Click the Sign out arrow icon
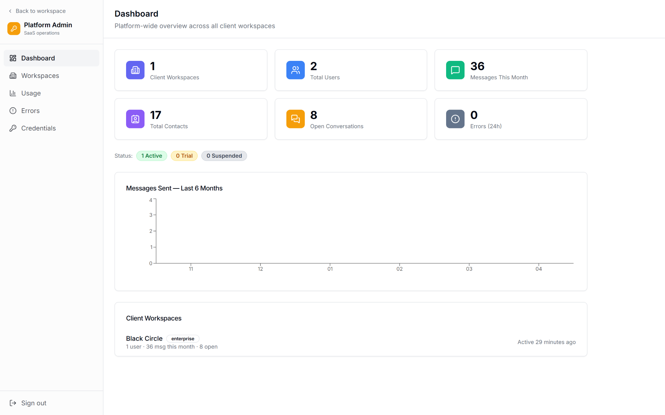Screen dimensions: 665x415 click(x=13, y=403)
